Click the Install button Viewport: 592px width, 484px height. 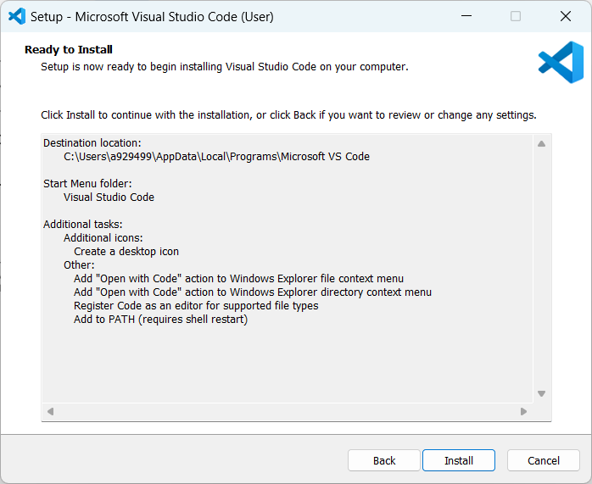(x=459, y=460)
